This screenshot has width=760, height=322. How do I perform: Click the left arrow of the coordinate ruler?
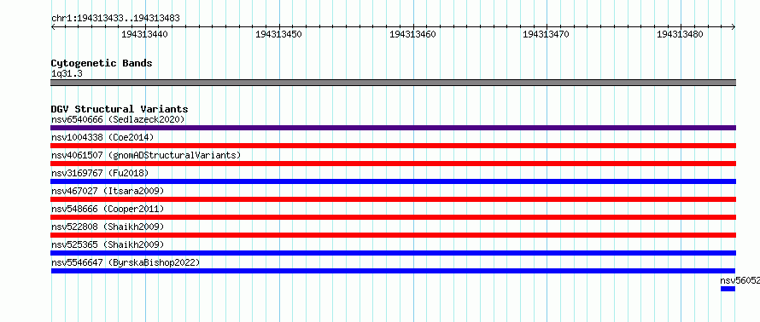click(53, 26)
